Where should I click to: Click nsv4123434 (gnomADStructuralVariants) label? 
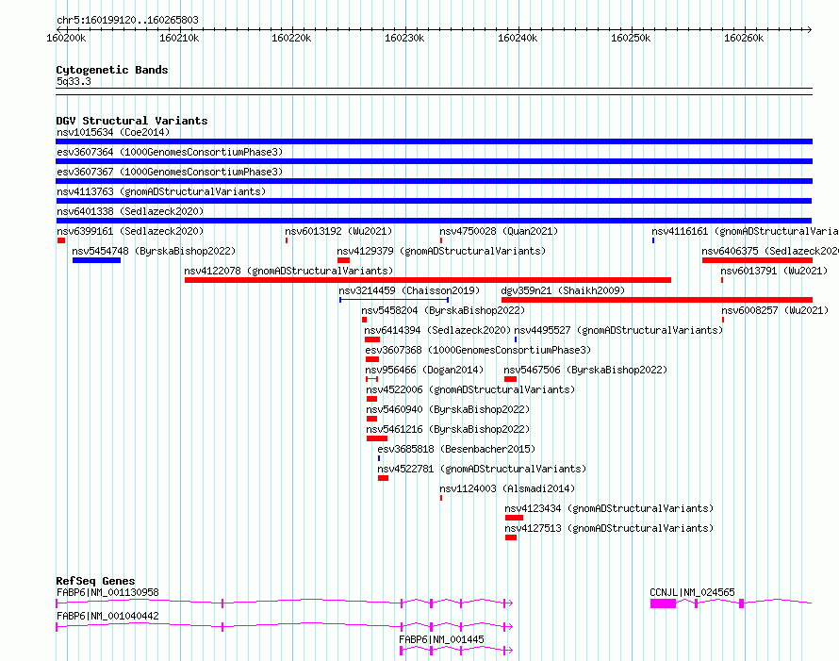click(x=609, y=508)
